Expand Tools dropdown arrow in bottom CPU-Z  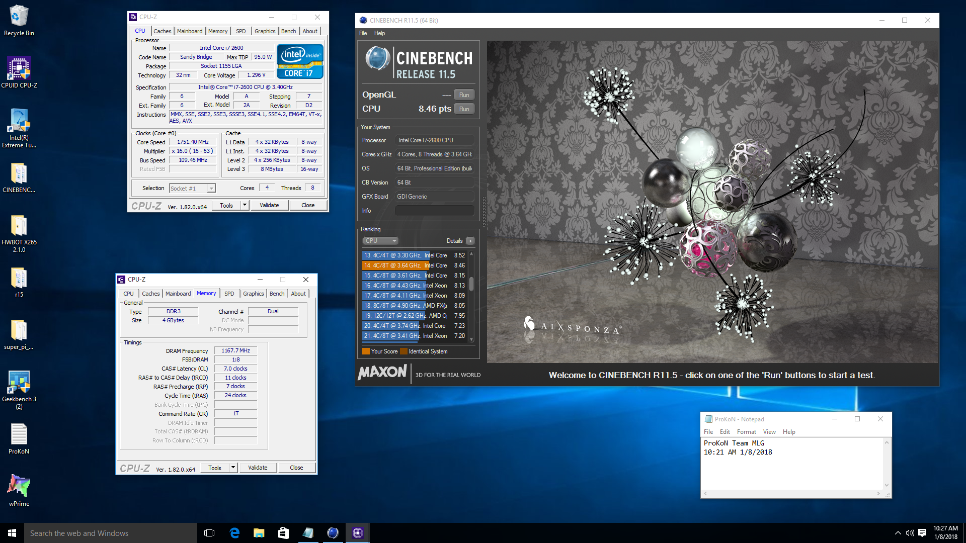tap(233, 468)
